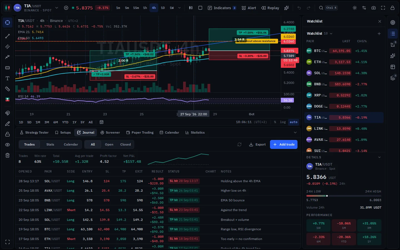Select SOL row in watchlist

[x=344, y=73]
